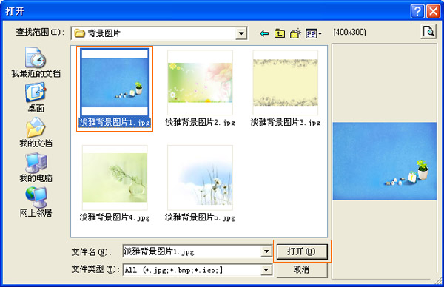Click the blue preview image in preview pane
The width and height of the screenshot is (444, 287).
385,161
